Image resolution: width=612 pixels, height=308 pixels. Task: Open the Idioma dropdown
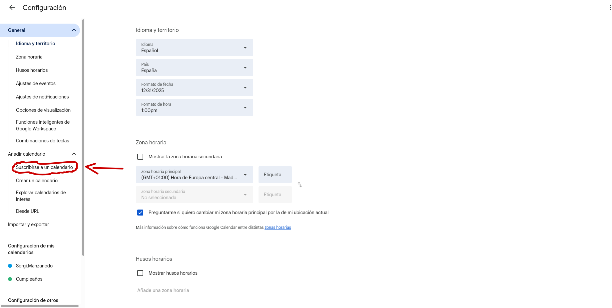(x=194, y=48)
